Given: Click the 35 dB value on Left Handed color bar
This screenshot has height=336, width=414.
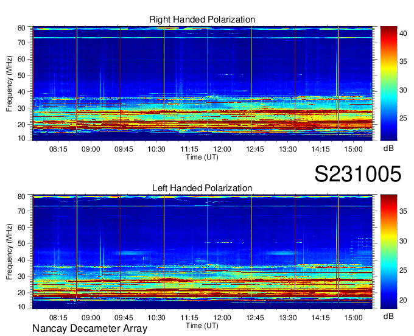Looking at the screenshot, I should (x=403, y=211).
